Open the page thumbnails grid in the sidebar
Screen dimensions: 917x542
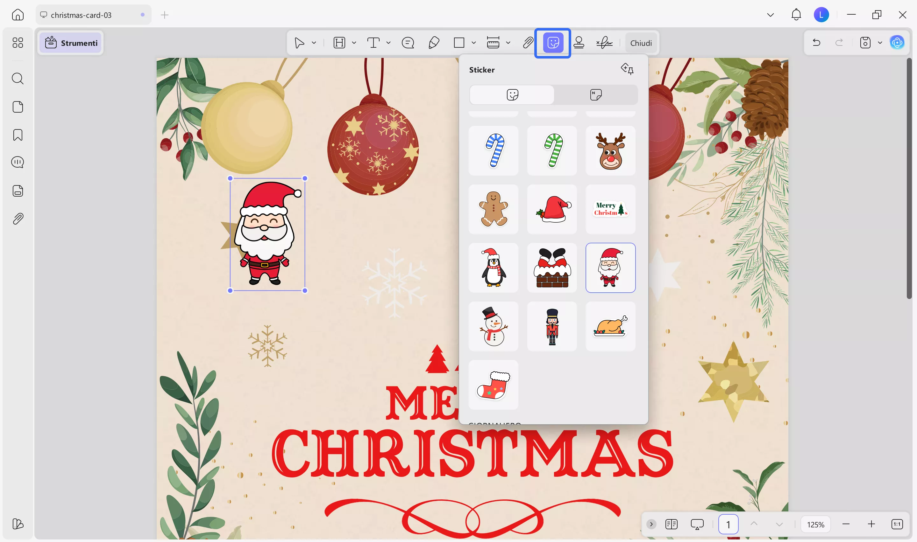18,43
